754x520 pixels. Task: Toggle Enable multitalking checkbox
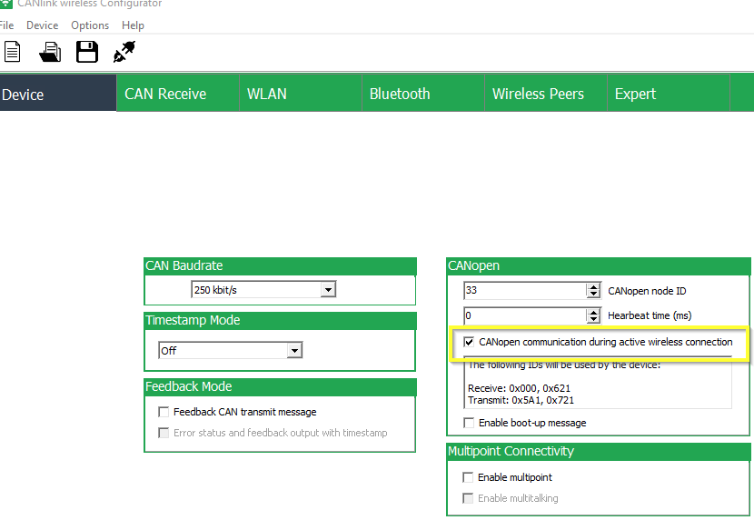(x=468, y=498)
